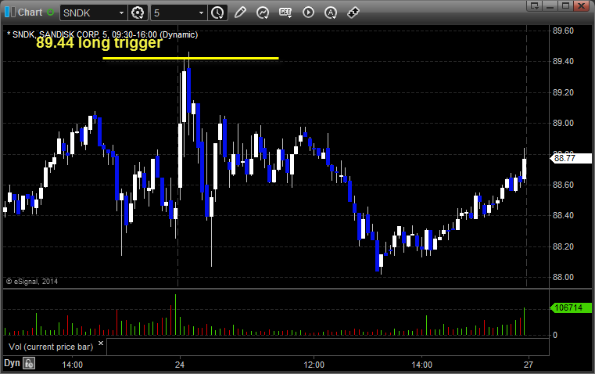The image size is (595, 374).
Task: Open the chart studies icon menu
Action: pyautogui.click(x=263, y=13)
